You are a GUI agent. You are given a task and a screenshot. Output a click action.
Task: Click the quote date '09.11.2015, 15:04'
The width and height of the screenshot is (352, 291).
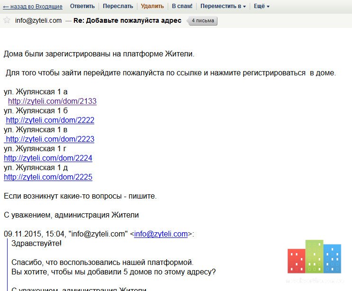point(34,234)
